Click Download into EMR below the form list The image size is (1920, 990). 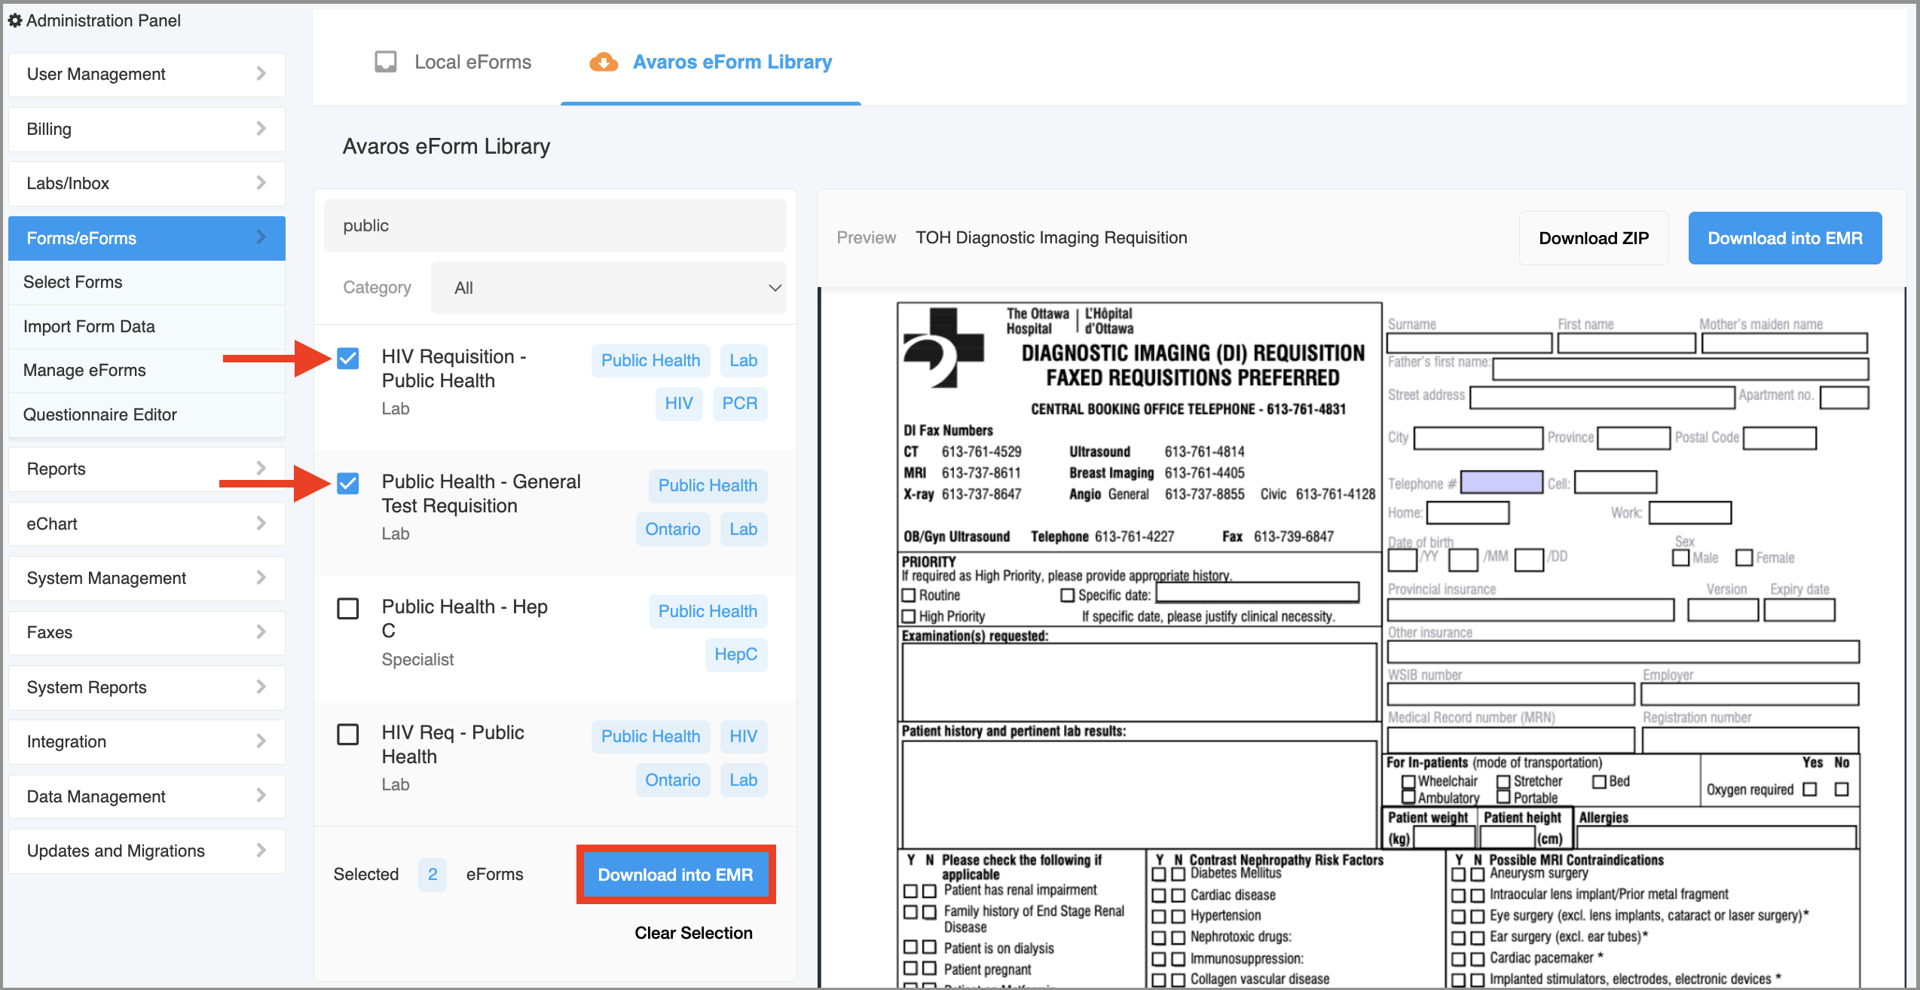coord(676,875)
